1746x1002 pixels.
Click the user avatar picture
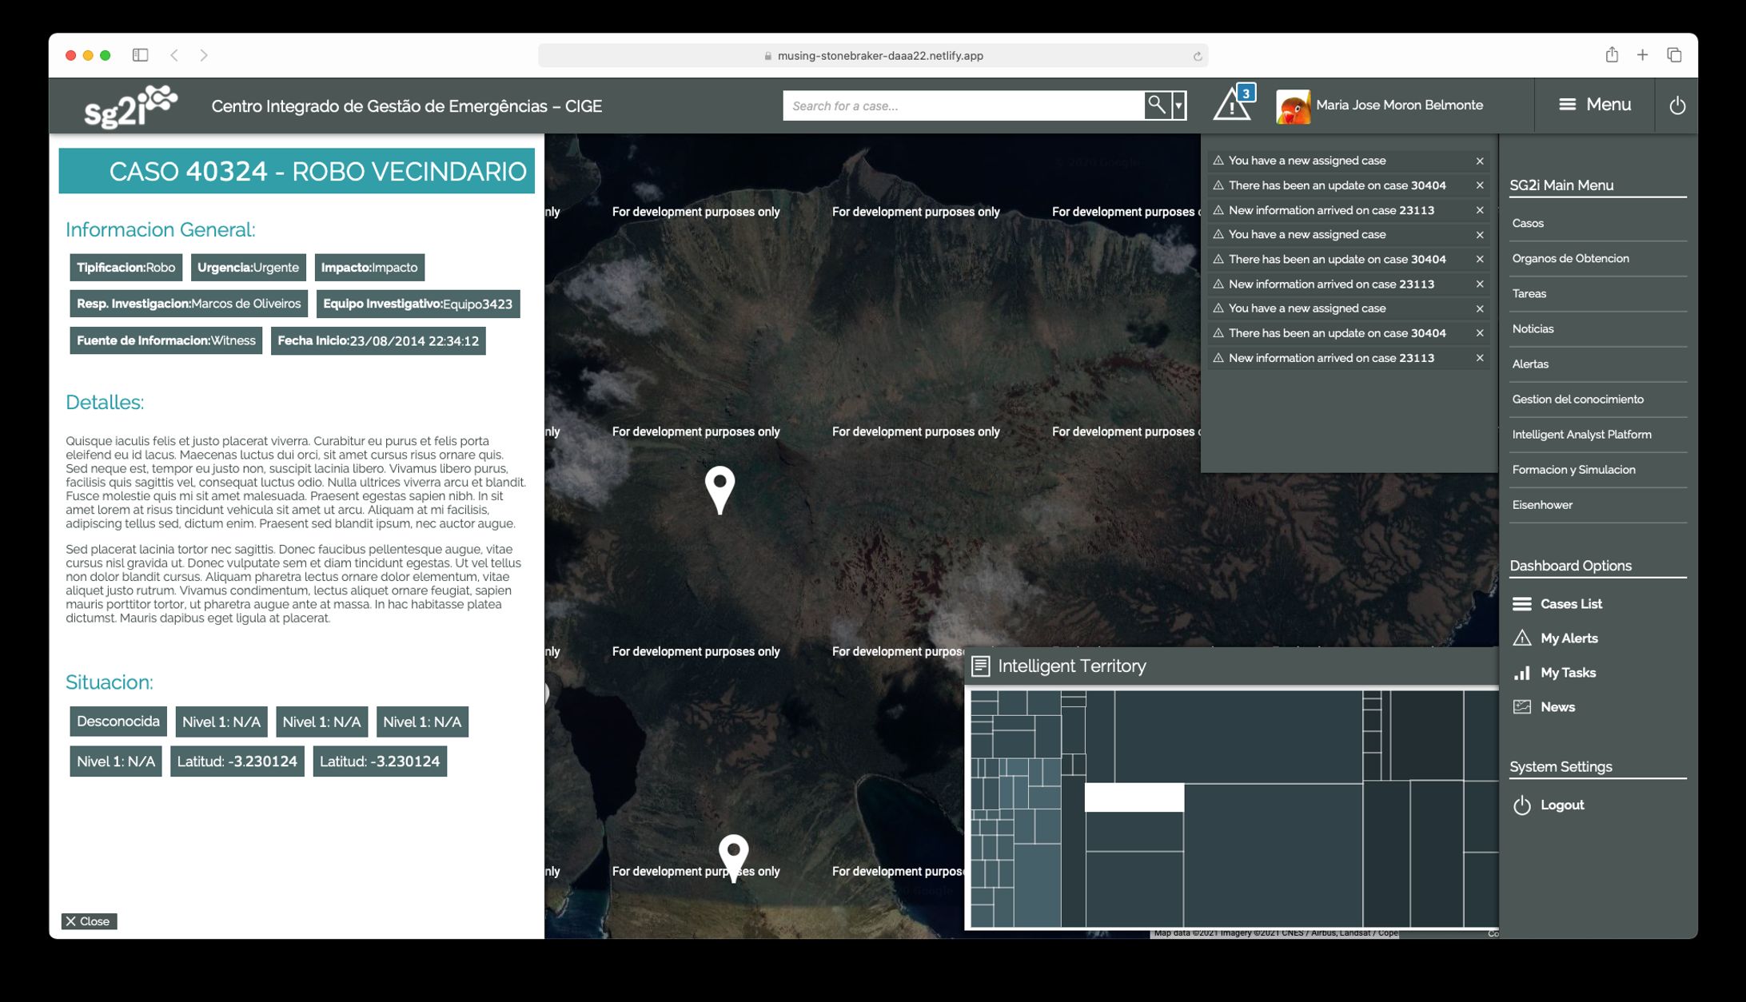1292,105
